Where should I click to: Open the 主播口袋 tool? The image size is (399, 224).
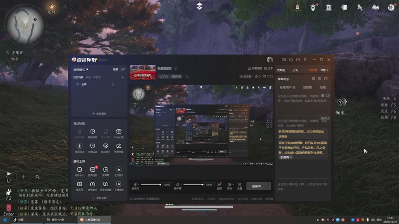pyautogui.click(x=93, y=148)
